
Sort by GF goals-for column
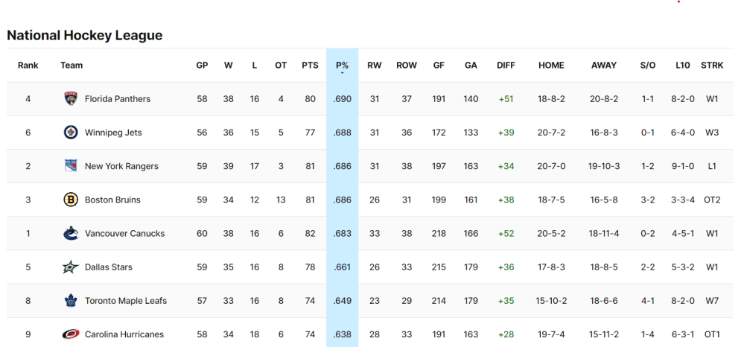click(439, 66)
